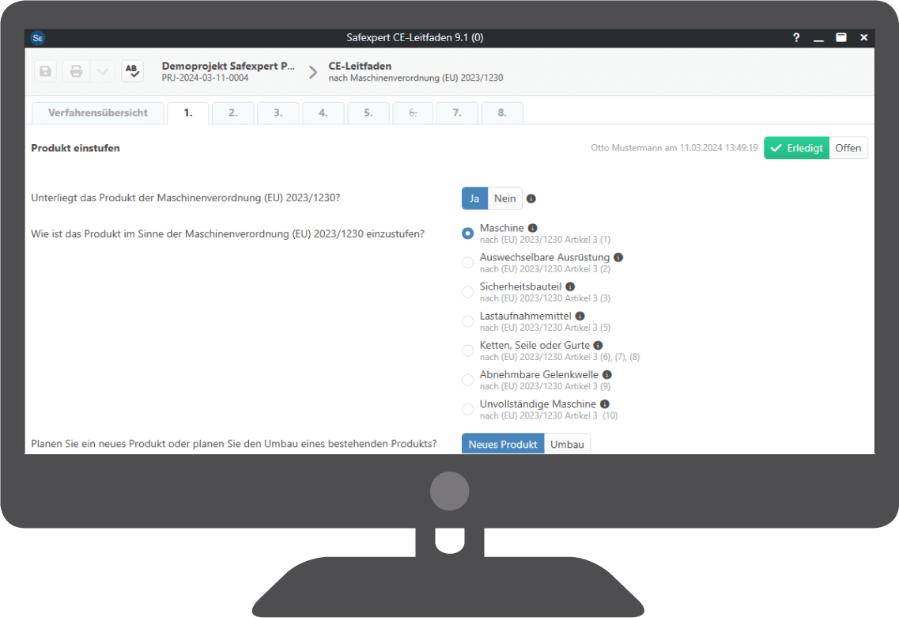Expand the print options dropdown arrow
The height and width of the screenshot is (618, 899).
point(101,71)
